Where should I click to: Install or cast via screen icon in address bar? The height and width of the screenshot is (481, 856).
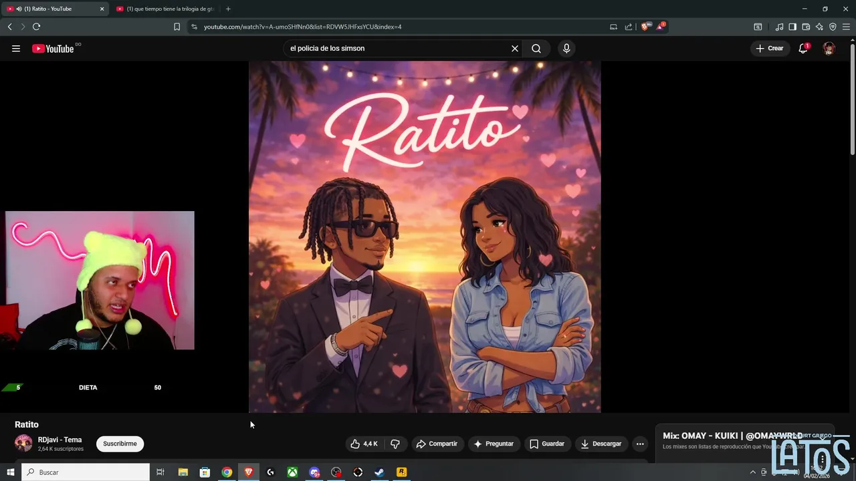613,27
